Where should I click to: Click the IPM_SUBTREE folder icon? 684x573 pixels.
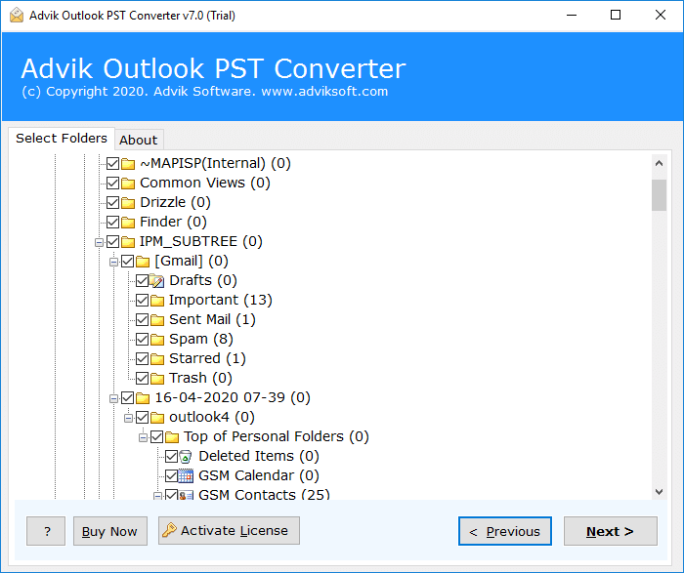(128, 242)
